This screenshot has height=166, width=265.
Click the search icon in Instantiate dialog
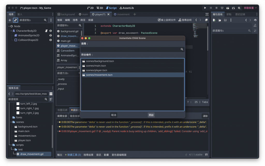(182, 49)
